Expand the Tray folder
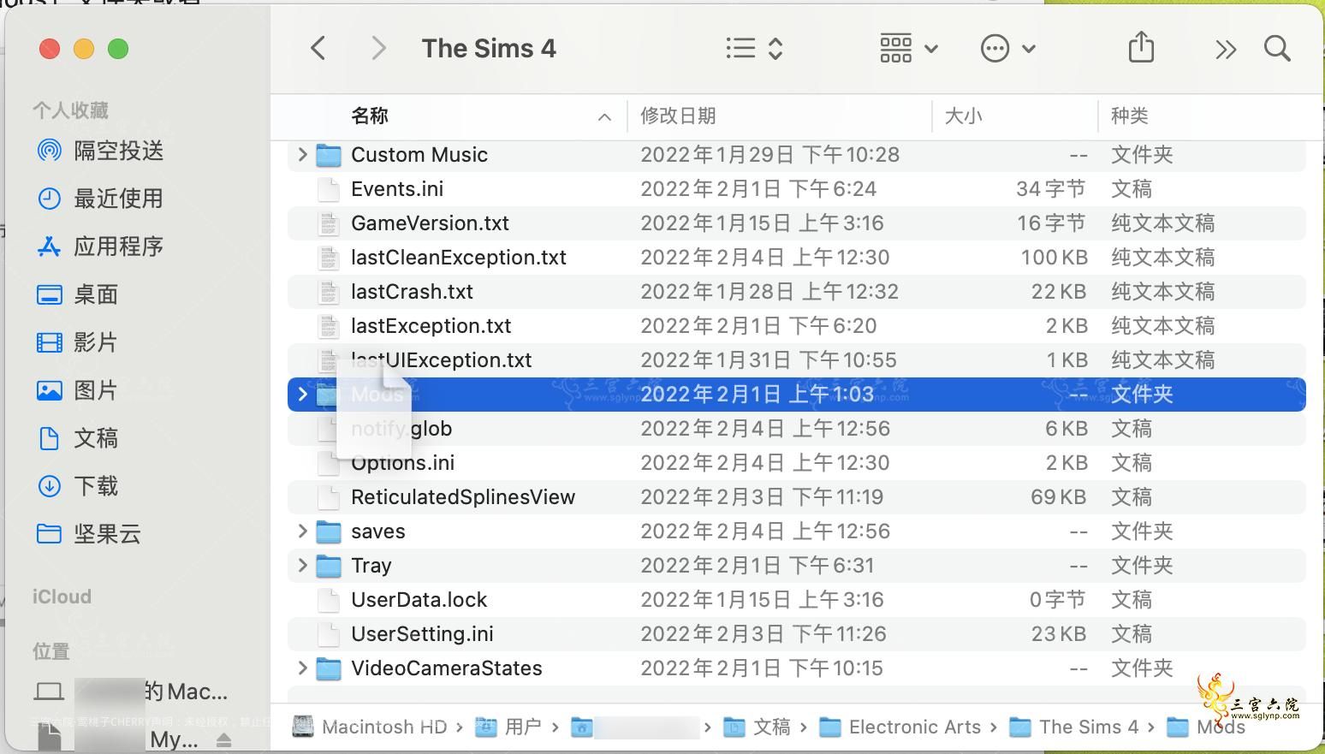This screenshot has width=1325, height=754. point(302,566)
